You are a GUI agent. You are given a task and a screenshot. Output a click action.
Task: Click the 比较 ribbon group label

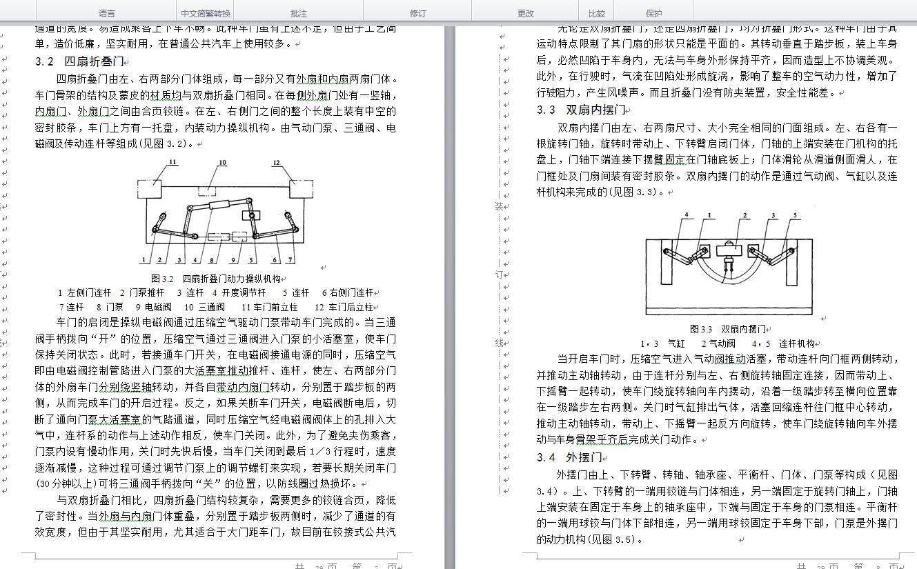click(597, 13)
